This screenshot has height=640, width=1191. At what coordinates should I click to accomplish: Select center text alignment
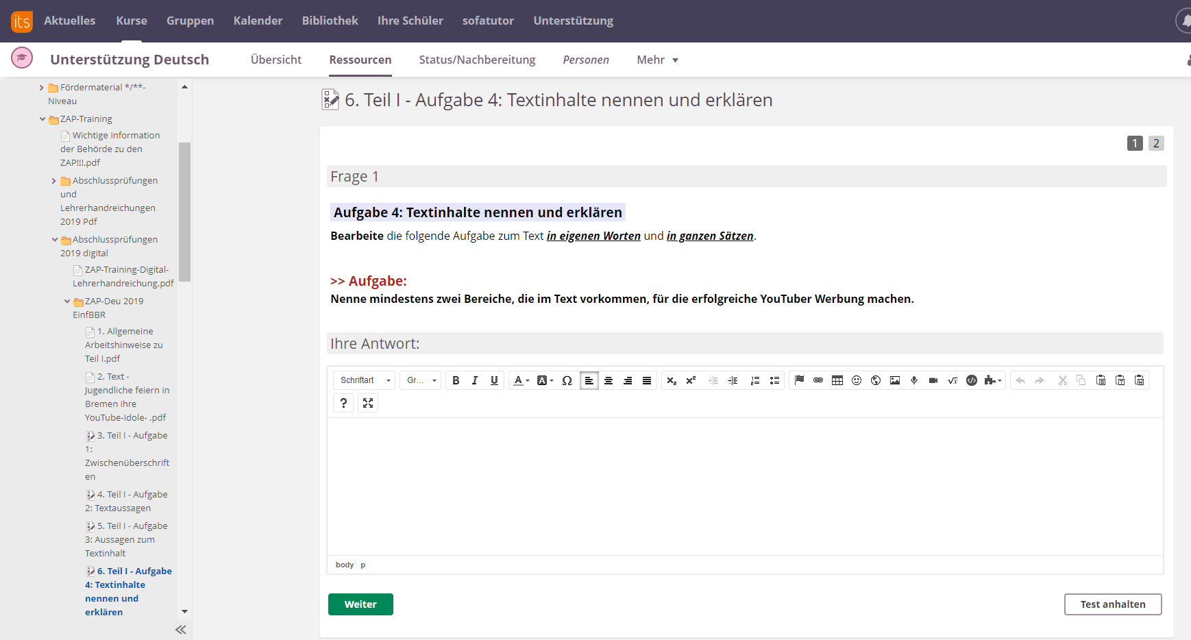click(609, 380)
